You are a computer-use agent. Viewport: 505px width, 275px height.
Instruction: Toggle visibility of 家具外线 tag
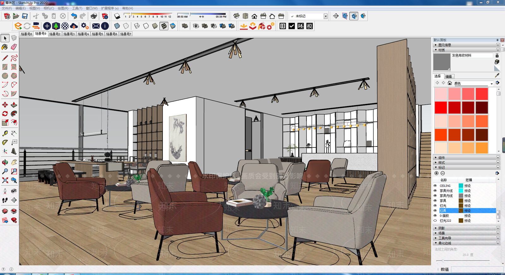click(x=435, y=191)
